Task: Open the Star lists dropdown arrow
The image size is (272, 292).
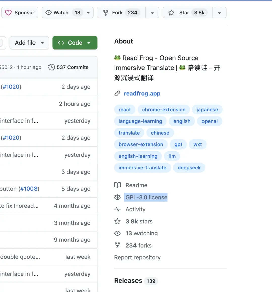Action: [x=219, y=13]
